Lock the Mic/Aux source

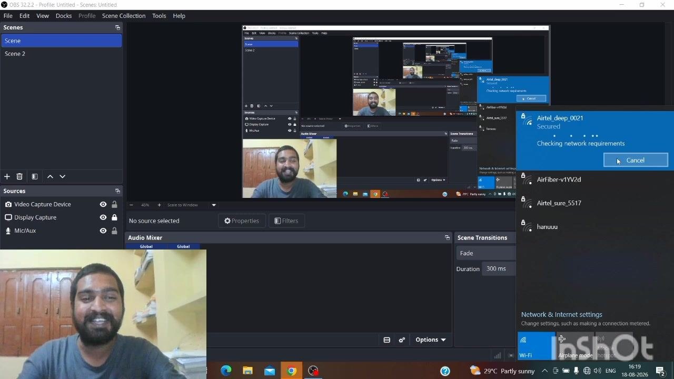[114, 231]
